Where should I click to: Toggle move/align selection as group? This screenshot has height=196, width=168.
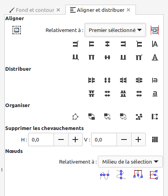pos(17,30)
